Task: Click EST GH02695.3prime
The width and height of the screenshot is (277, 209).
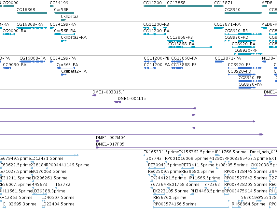Action: click(x=5, y=208)
